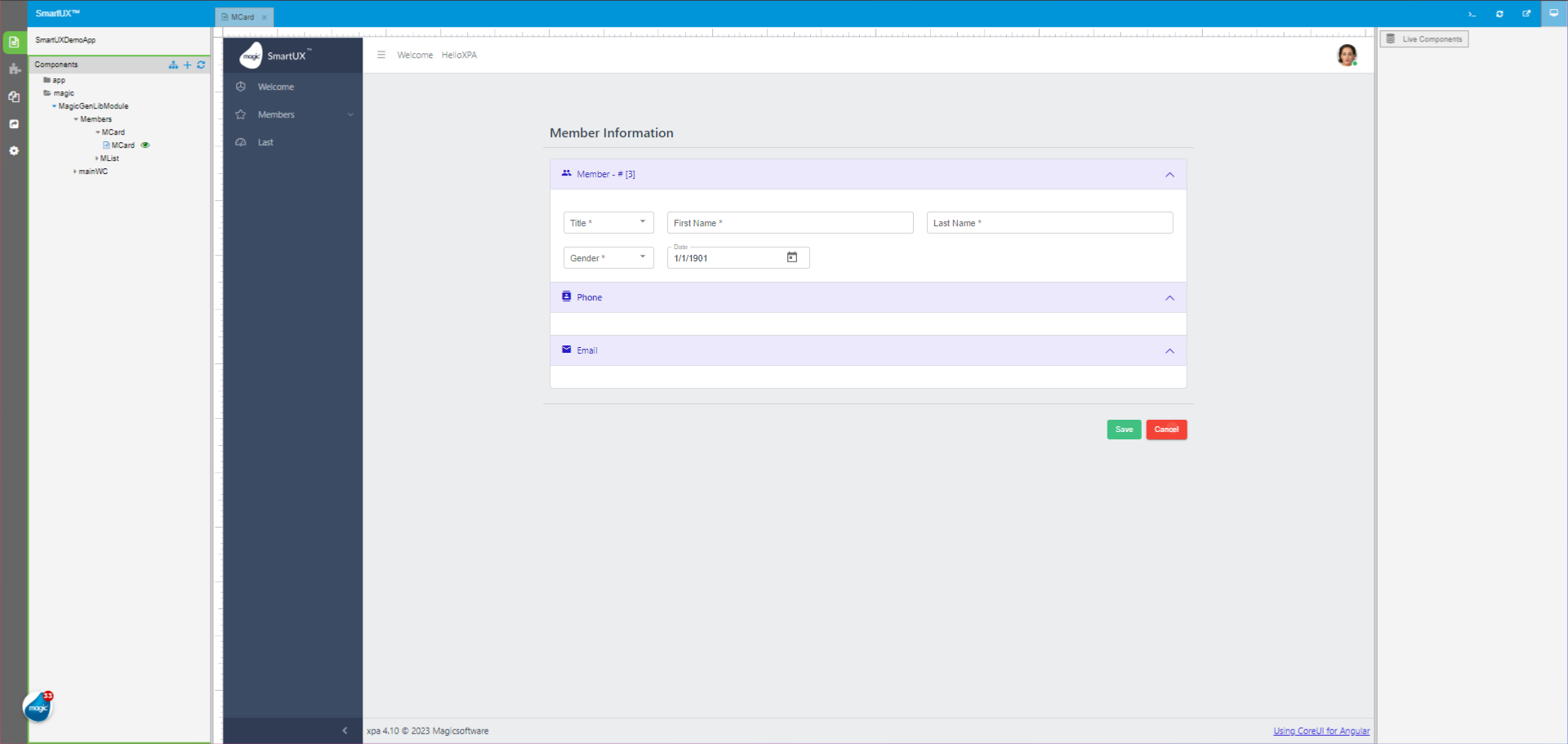
Task: Click the puzzle piece icon in the left rail
Action: [x=14, y=69]
